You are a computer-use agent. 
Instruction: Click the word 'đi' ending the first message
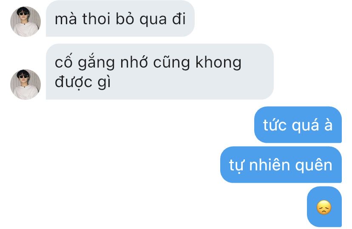179,19
